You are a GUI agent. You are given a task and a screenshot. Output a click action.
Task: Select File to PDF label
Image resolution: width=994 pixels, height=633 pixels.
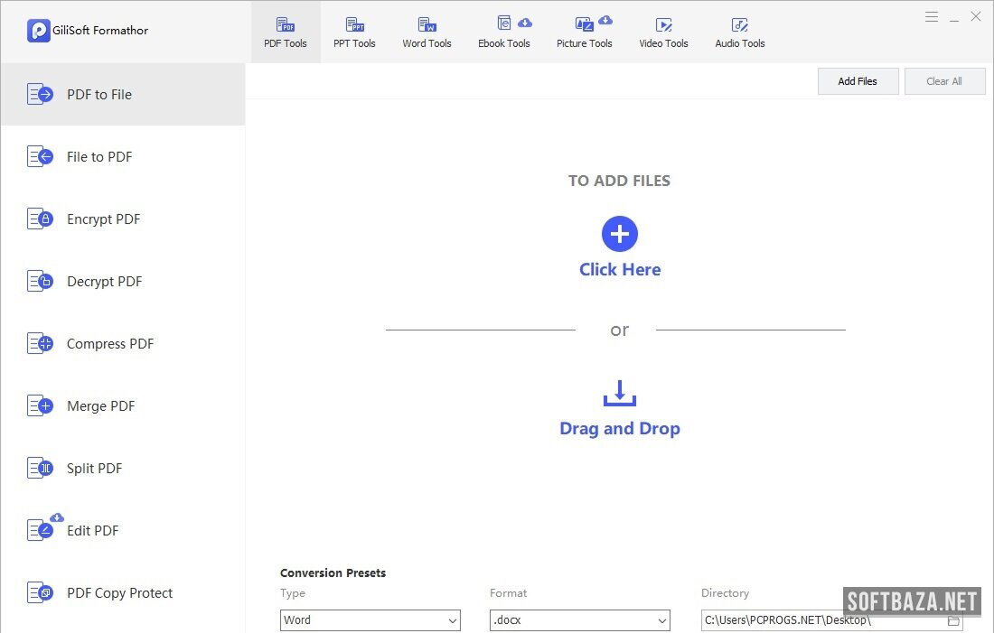coord(99,156)
